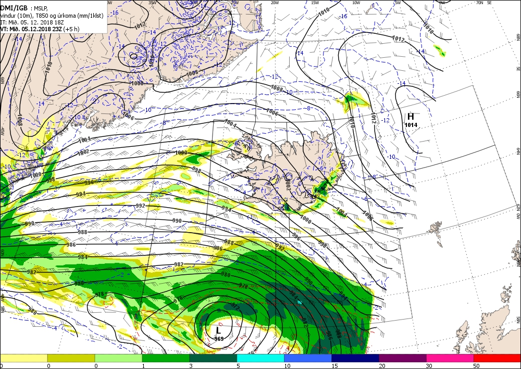Click the legend value '3' below color bar

tap(191, 366)
